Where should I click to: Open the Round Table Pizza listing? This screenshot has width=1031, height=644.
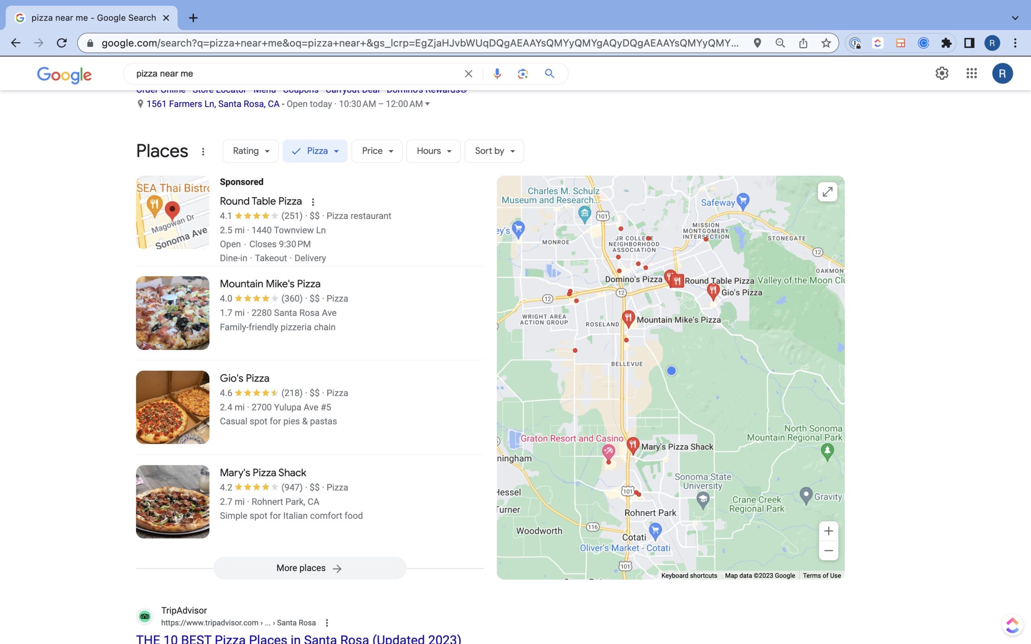click(x=261, y=201)
